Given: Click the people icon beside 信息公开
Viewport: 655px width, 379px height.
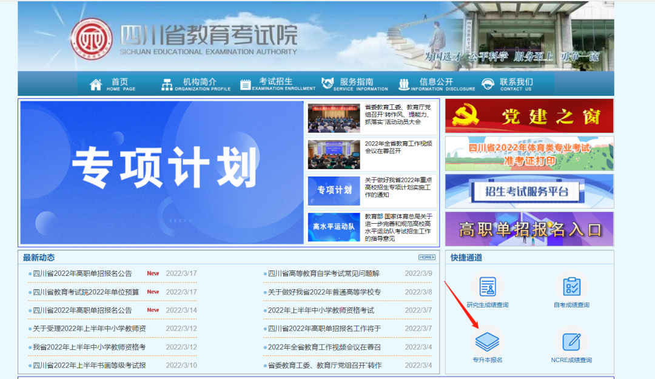Looking at the screenshot, I should (x=403, y=84).
